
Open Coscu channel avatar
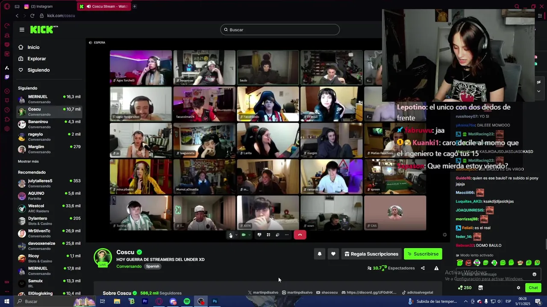pyautogui.click(x=103, y=257)
